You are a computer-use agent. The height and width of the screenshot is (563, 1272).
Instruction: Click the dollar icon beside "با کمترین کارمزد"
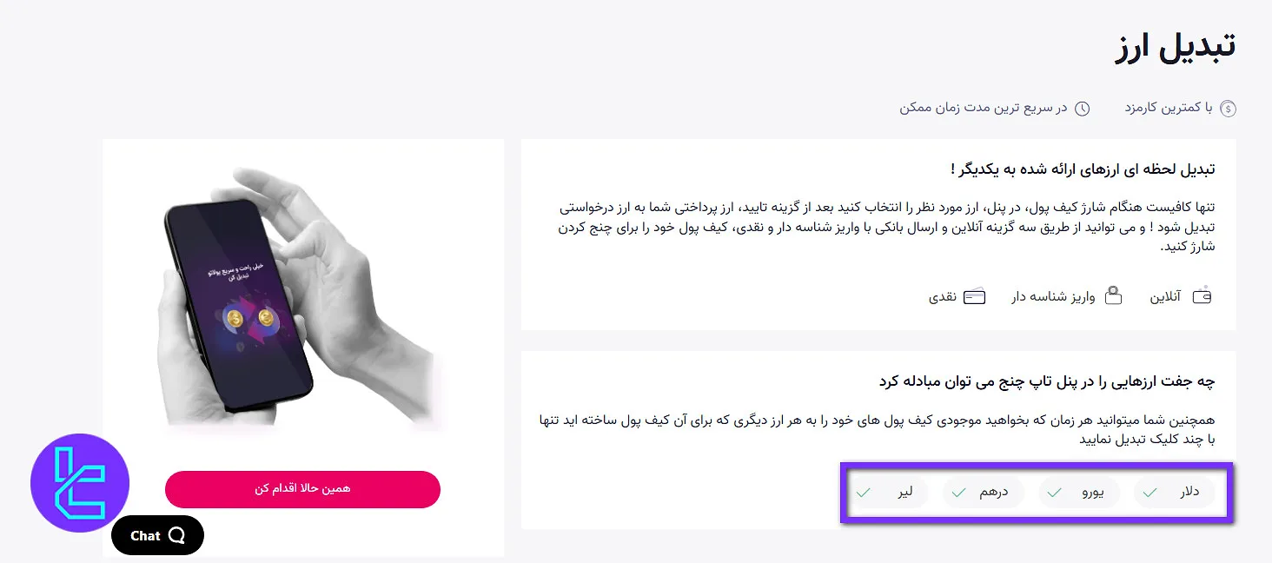(1229, 108)
